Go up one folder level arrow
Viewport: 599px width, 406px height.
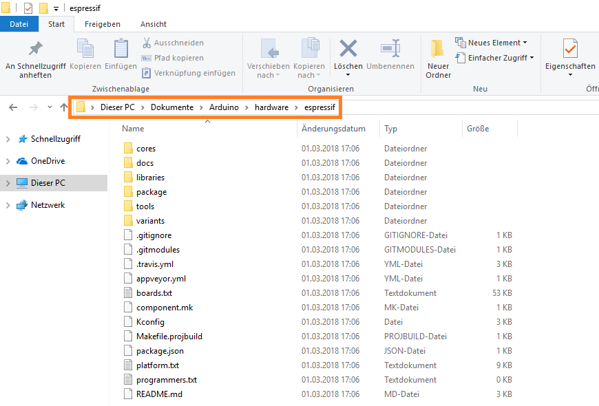point(64,107)
